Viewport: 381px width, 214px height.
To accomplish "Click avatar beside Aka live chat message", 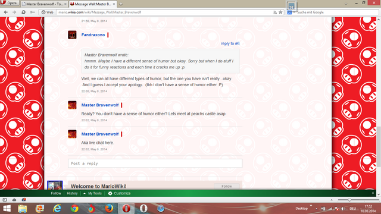I will click(x=72, y=134).
